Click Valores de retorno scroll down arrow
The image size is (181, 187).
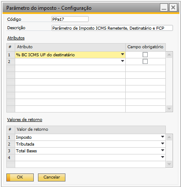pyautogui.click(x=169, y=164)
